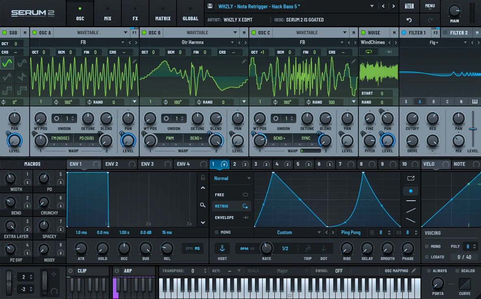Open the preset name dropdown arrow
This screenshot has height=299, width=481.
point(372,6)
